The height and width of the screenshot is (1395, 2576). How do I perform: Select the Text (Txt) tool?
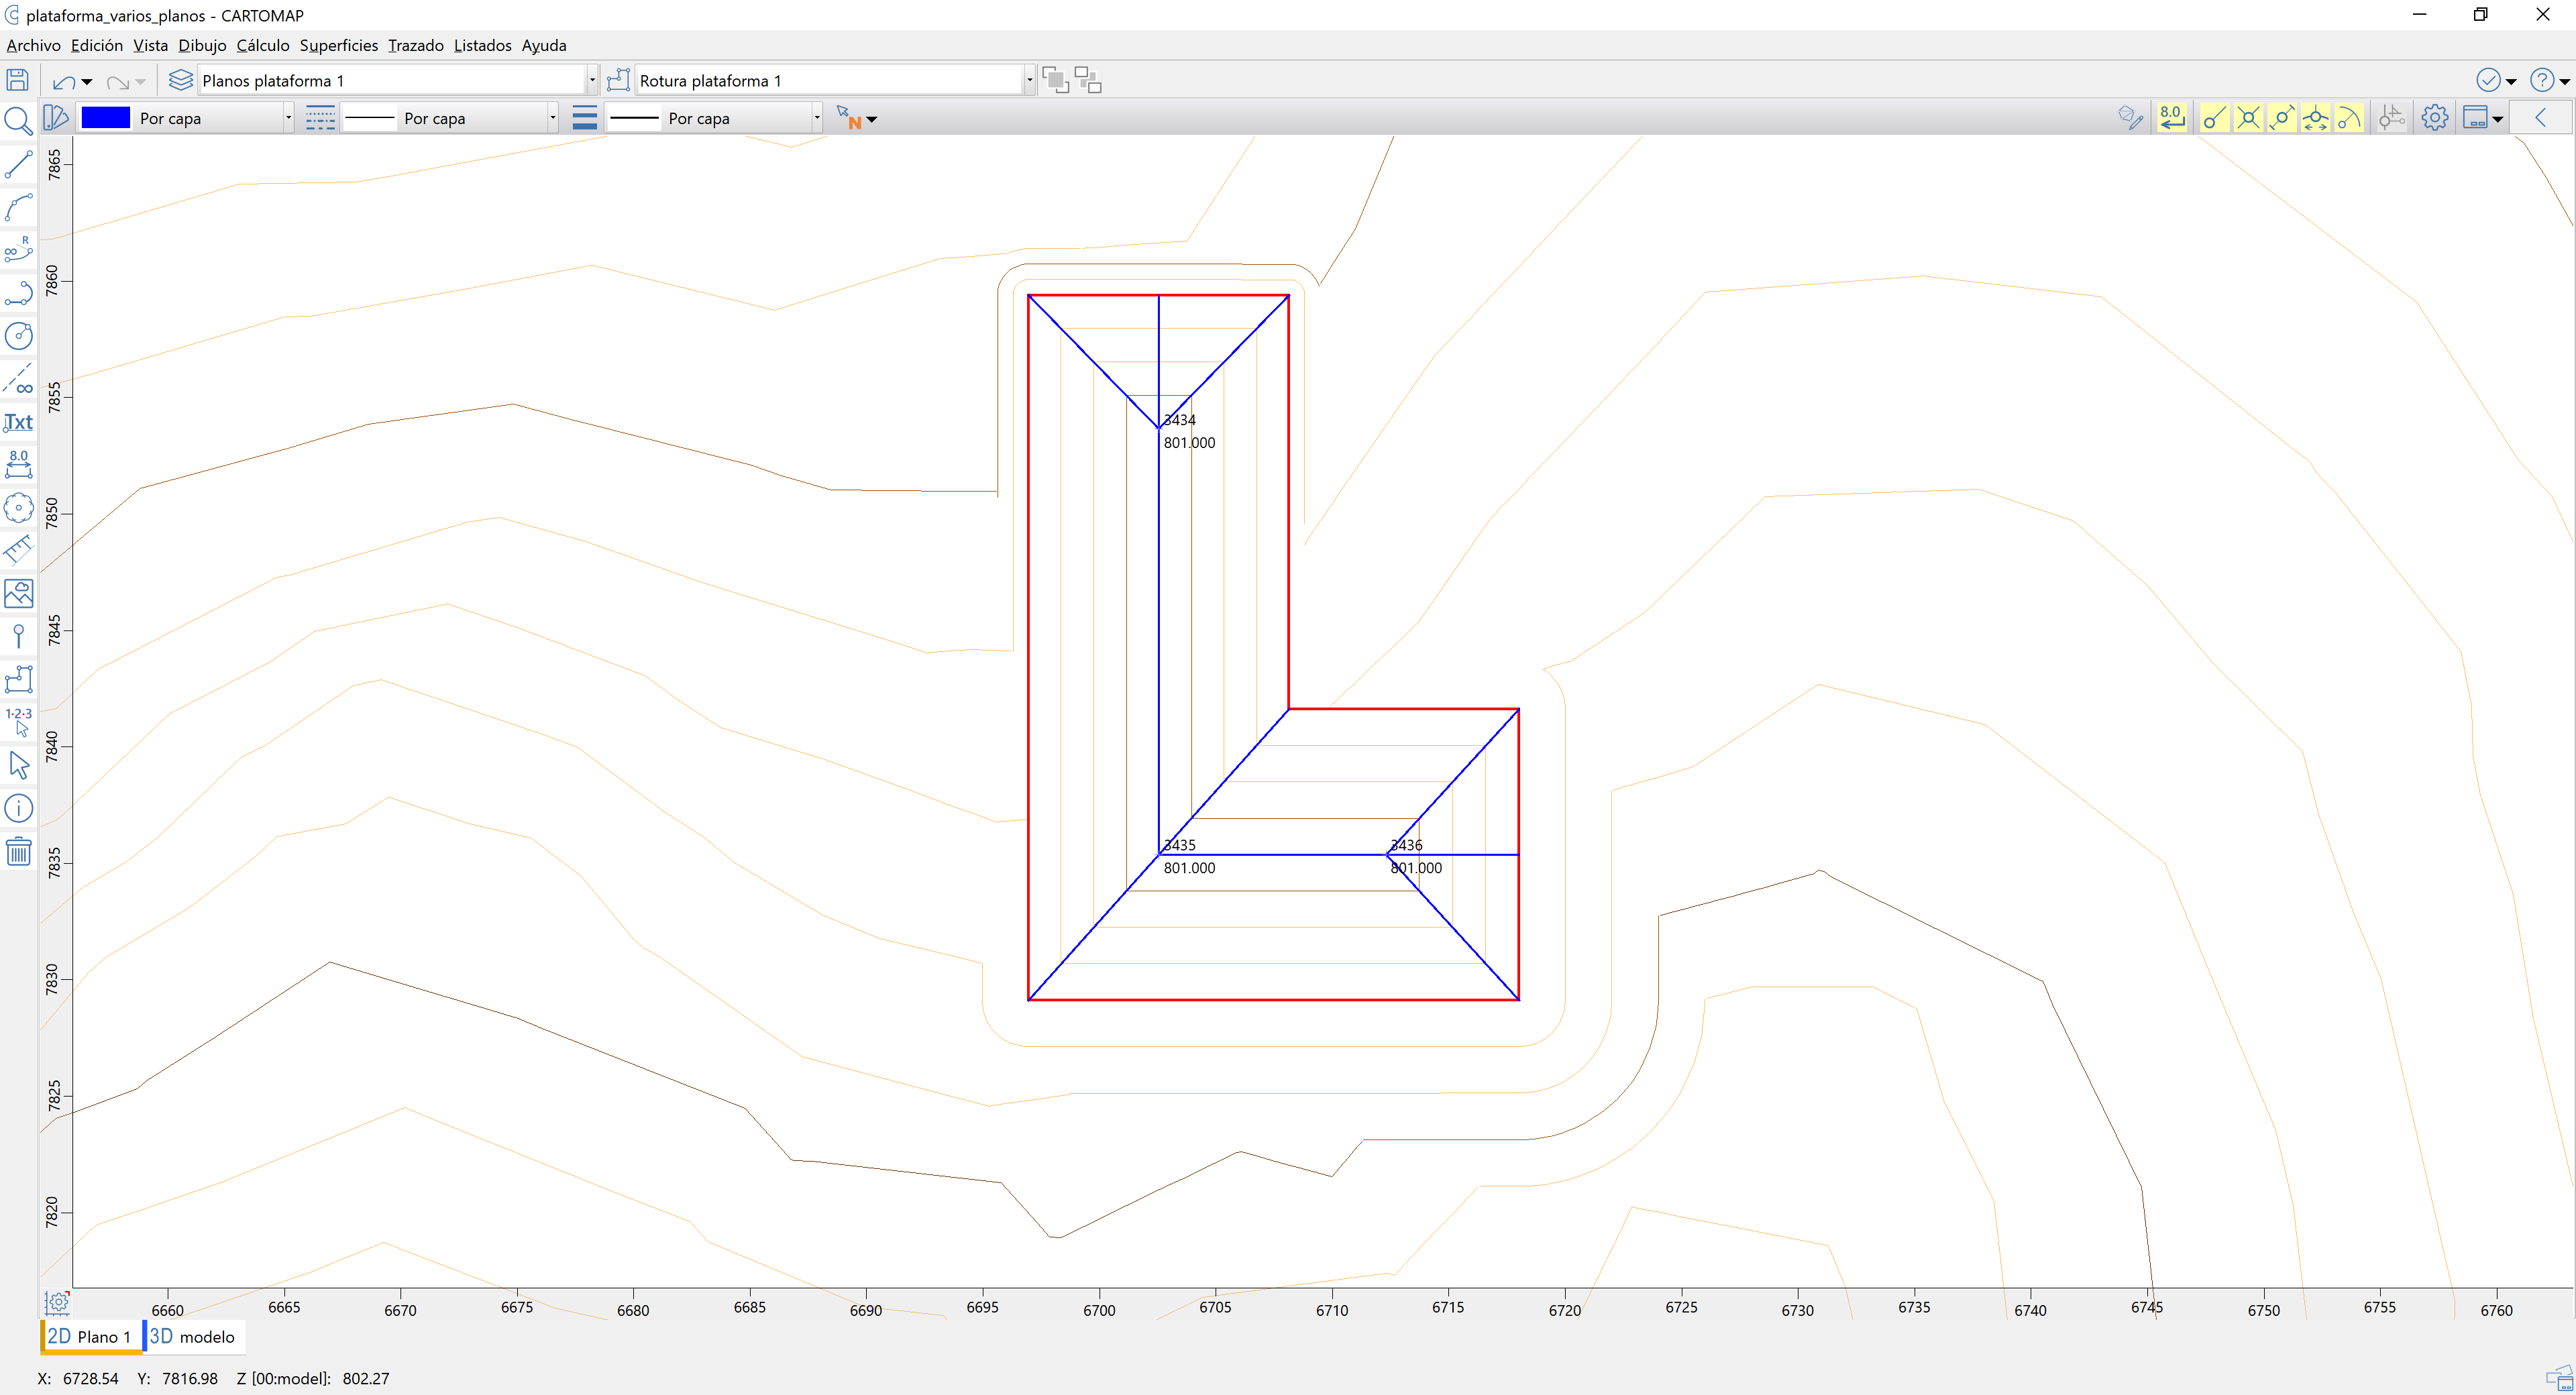click(19, 422)
